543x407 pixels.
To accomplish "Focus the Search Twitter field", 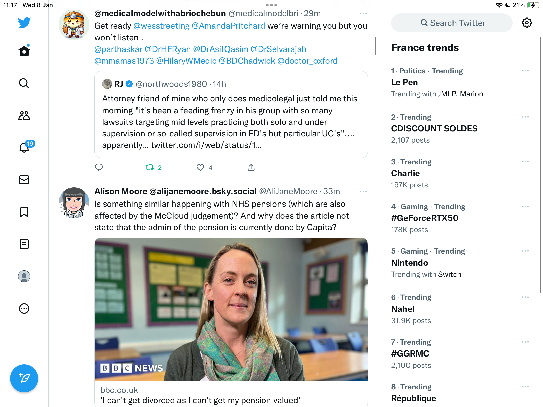I will [452, 23].
